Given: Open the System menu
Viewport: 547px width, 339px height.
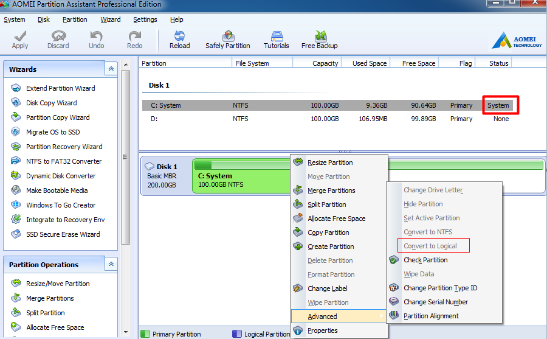Looking at the screenshot, I should click(x=15, y=19).
